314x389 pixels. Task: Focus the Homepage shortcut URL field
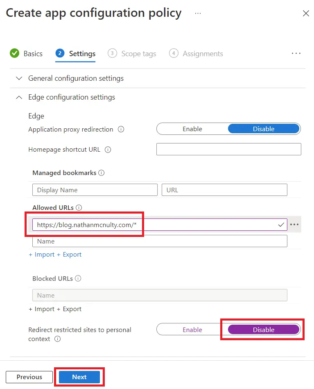point(228,149)
